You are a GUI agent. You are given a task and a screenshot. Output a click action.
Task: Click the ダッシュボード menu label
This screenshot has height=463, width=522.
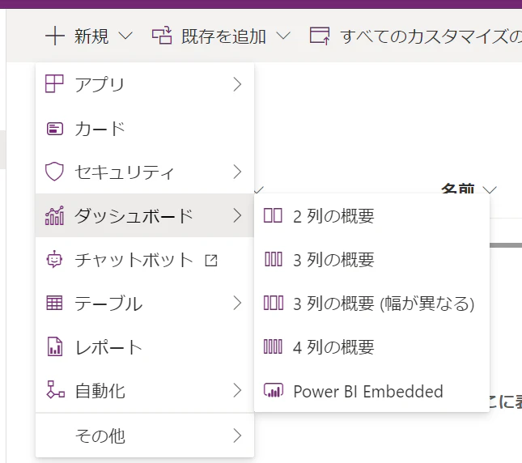click(x=134, y=215)
